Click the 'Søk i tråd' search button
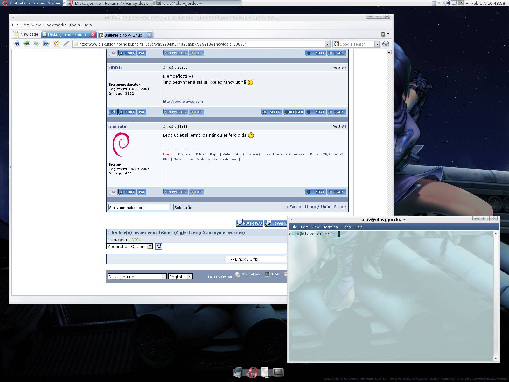Viewport: 509px width, 382px height. [183, 207]
